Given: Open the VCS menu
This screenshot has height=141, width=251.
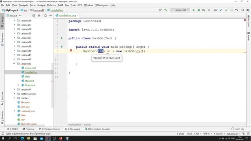Looking at the screenshot, I should coord(80,5).
